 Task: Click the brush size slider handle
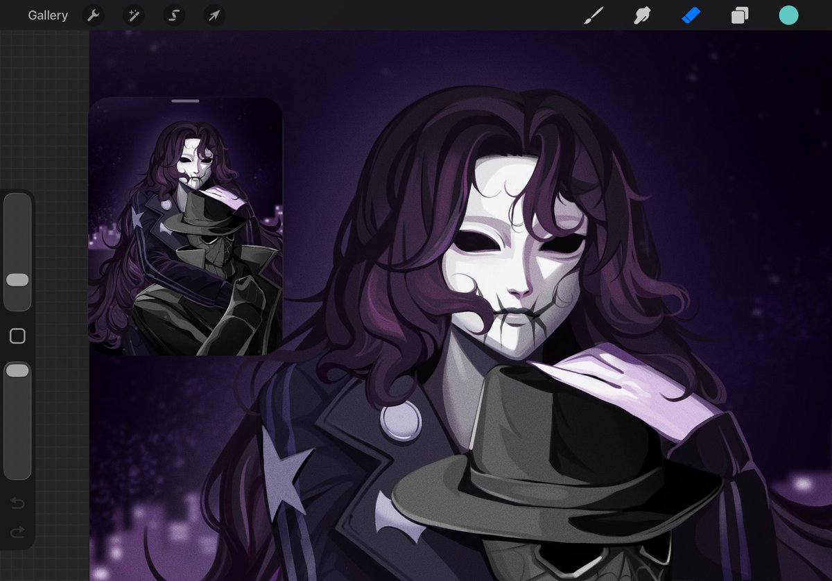point(17,279)
